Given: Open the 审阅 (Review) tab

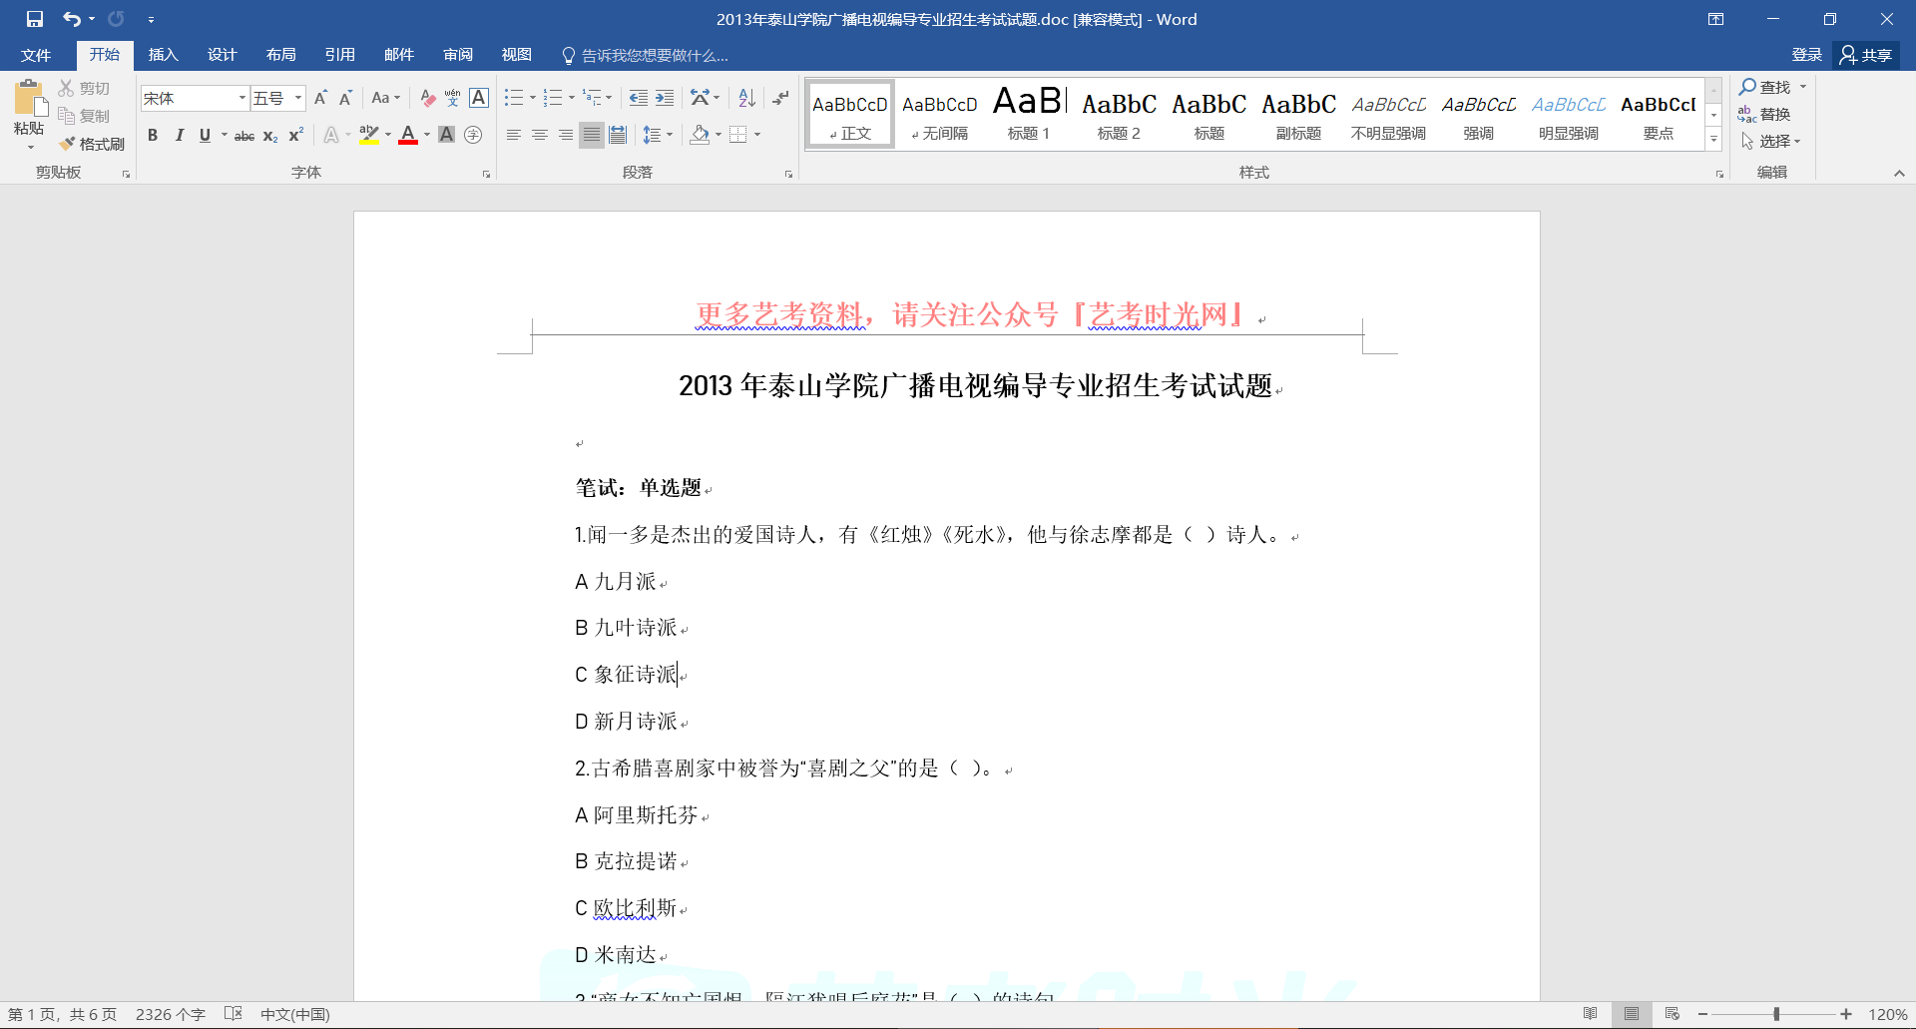Looking at the screenshot, I should coord(458,55).
